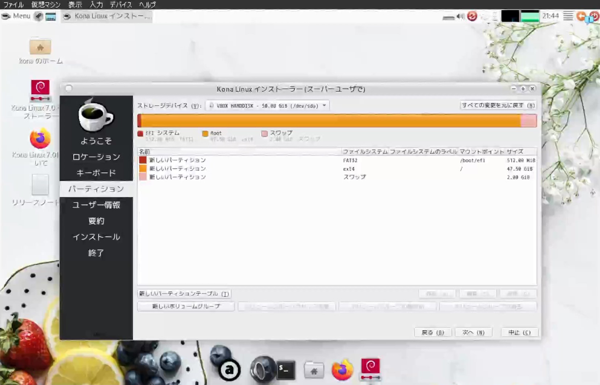Click the coffee cup logo in the installer sidebar

[x=96, y=116]
